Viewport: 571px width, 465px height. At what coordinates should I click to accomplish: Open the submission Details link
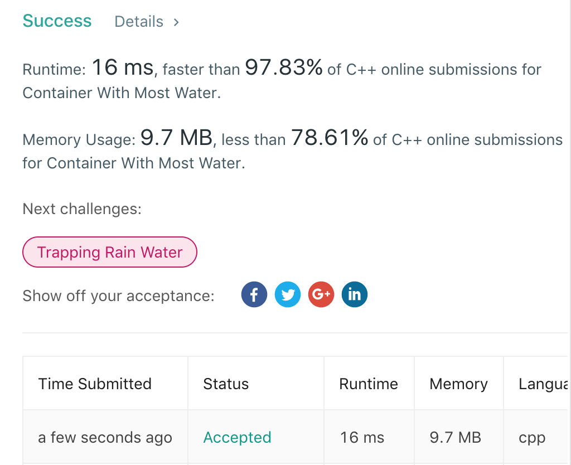click(139, 22)
